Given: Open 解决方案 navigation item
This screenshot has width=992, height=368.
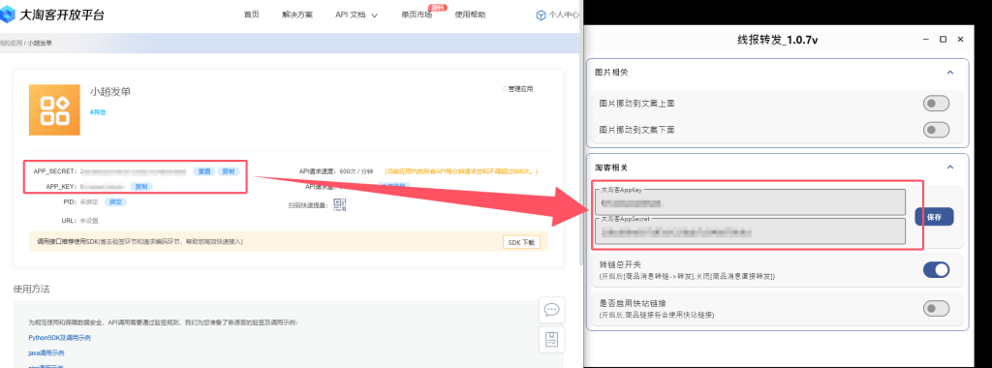Looking at the screenshot, I should [297, 15].
